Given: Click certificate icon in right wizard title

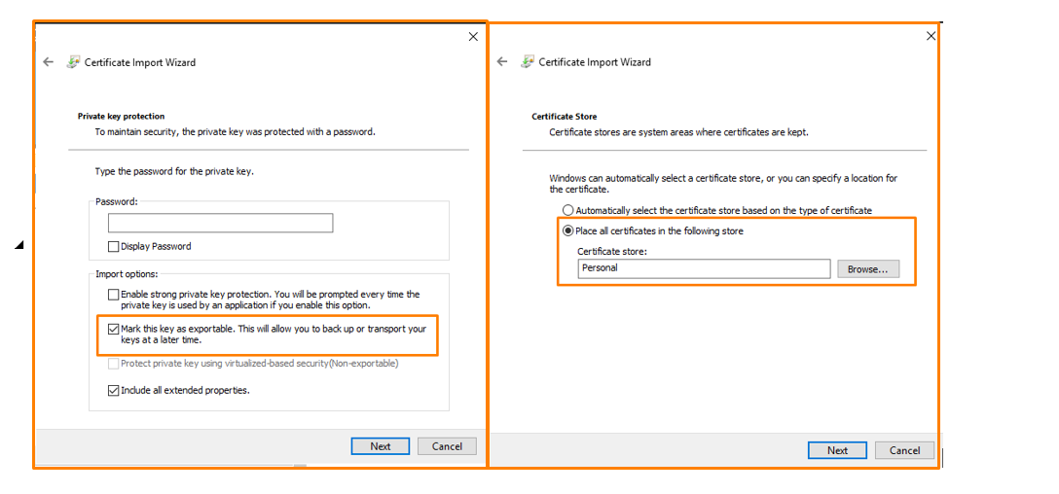Looking at the screenshot, I should pyautogui.click(x=528, y=62).
